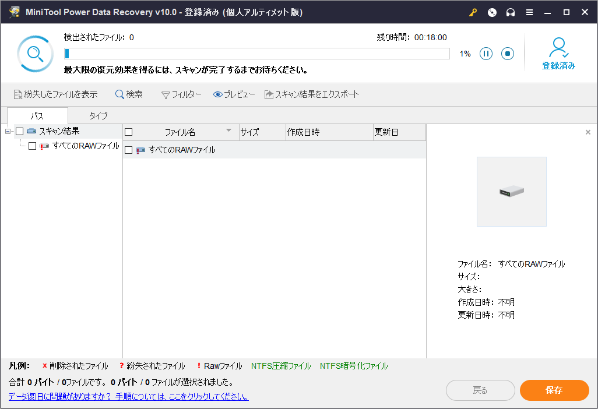This screenshot has height=409, width=598.
Task: Click the MiniTool app logo icon
Action: 15,12
